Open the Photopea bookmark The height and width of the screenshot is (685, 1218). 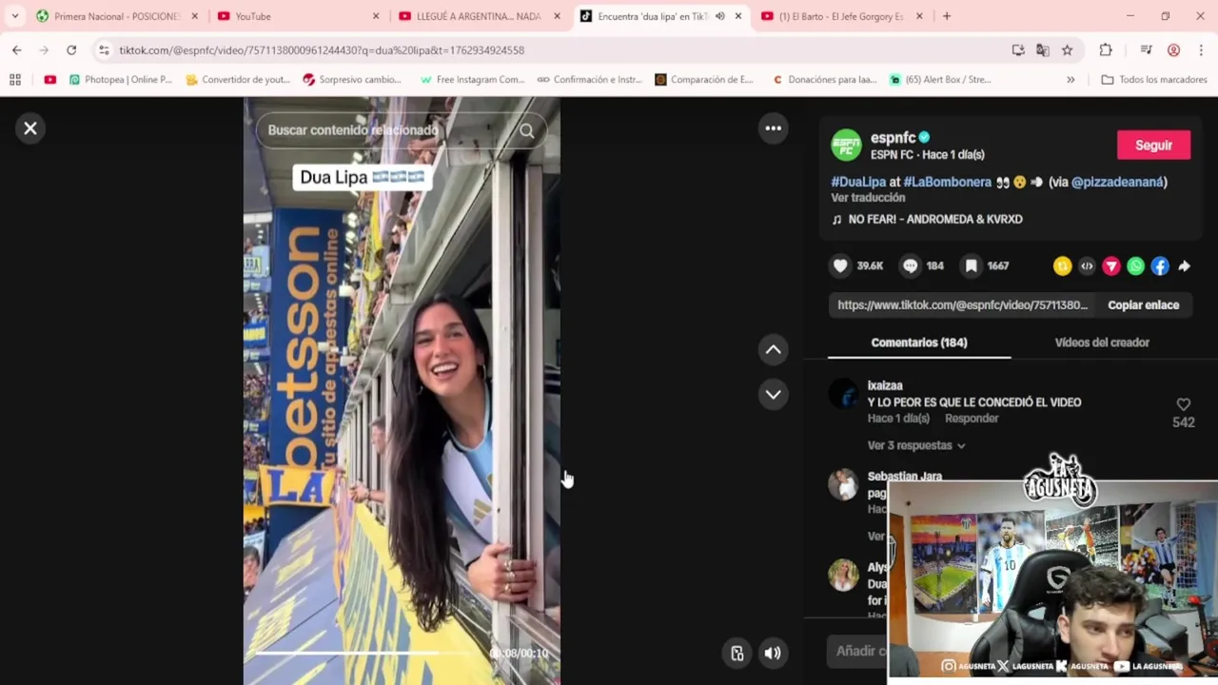(x=121, y=80)
